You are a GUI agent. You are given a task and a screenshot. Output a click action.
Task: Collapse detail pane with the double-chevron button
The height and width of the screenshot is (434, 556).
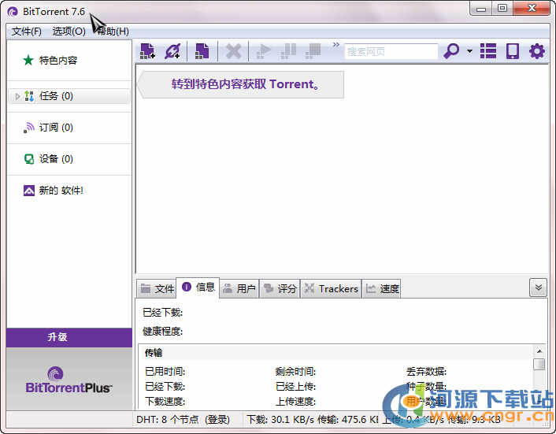pyautogui.click(x=538, y=287)
